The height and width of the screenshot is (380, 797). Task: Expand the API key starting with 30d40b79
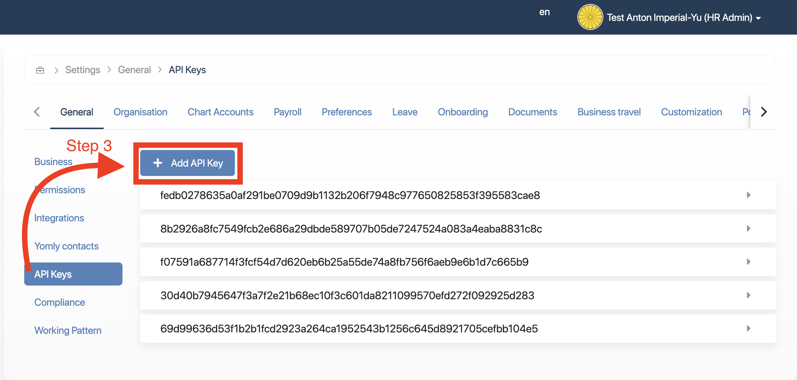click(x=748, y=295)
